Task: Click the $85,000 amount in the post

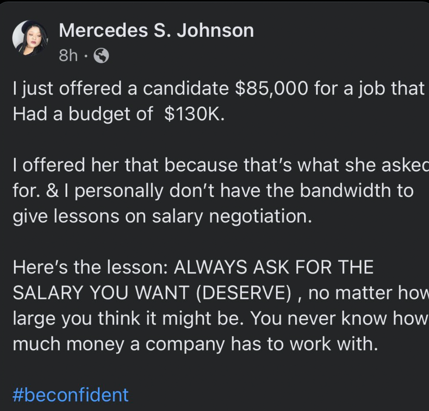Action: click(272, 88)
